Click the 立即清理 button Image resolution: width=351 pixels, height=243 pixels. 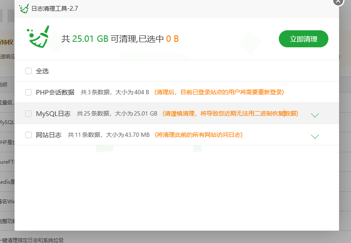coord(303,39)
